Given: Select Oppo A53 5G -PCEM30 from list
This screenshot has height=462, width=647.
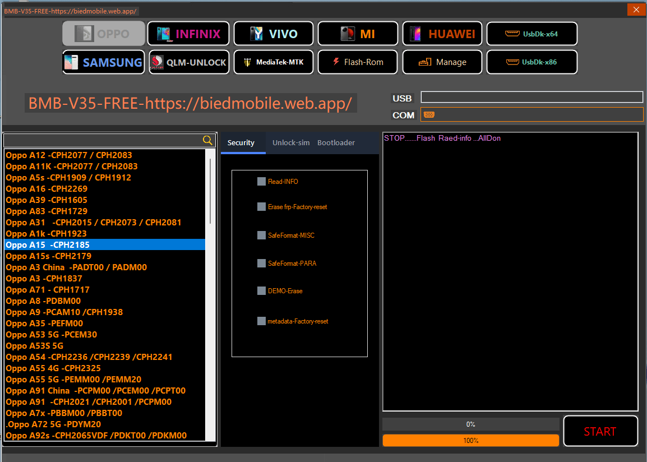Looking at the screenshot, I should point(52,334).
